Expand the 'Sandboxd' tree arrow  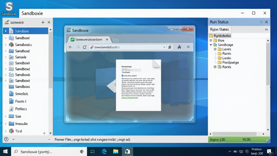[6, 51]
